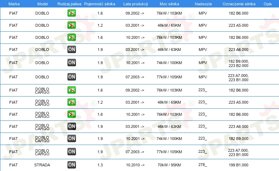Click the 70kW / 95KM power cell

point(169,165)
